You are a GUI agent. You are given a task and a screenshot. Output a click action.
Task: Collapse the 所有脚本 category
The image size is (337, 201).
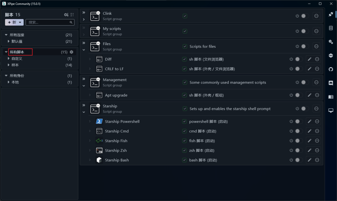coord(6,52)
